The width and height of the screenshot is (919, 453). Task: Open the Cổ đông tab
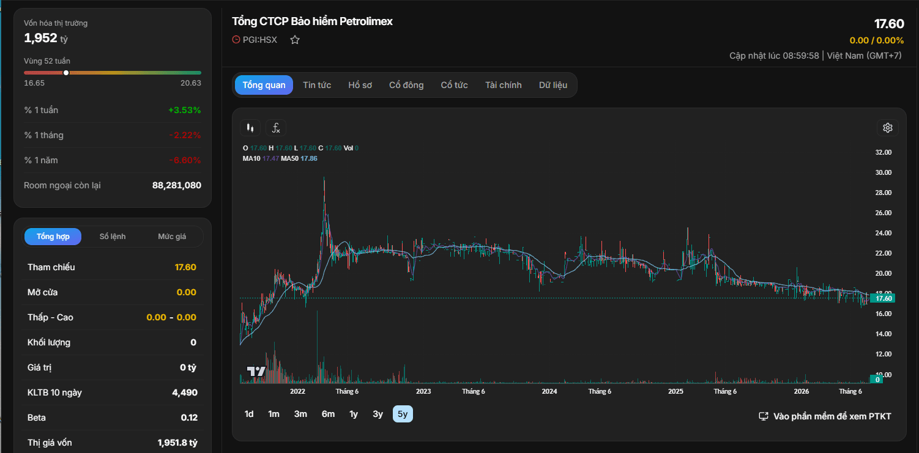406,85
